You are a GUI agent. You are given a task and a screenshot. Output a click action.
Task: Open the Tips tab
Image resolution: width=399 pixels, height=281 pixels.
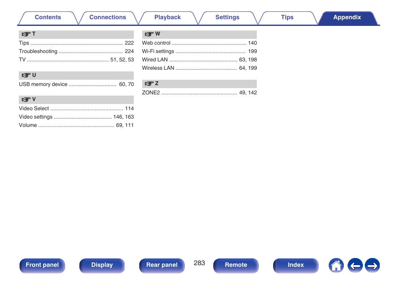click(x=287, y=18)
